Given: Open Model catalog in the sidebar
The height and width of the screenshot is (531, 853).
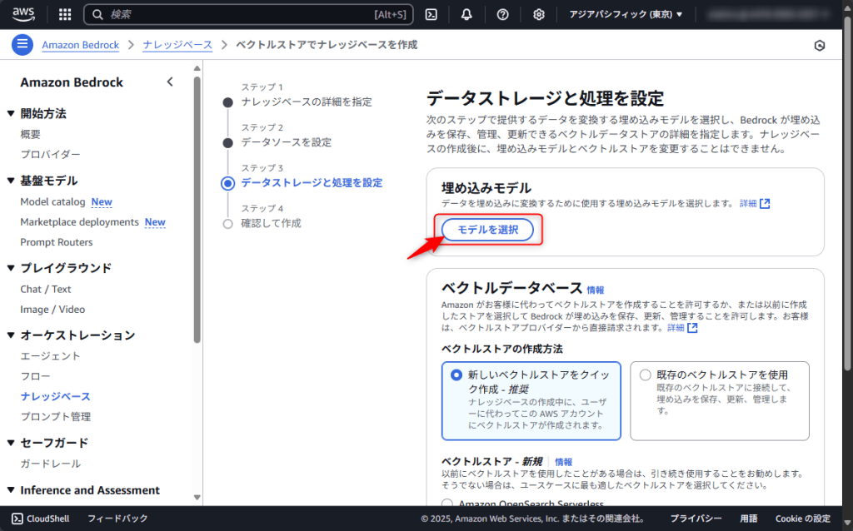Looking at the screenshot, I should [52, 201].
